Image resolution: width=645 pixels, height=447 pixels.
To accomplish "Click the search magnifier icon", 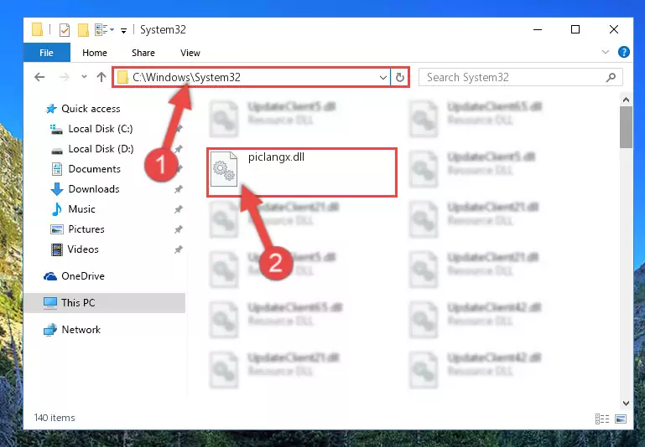I will [611, 77].
